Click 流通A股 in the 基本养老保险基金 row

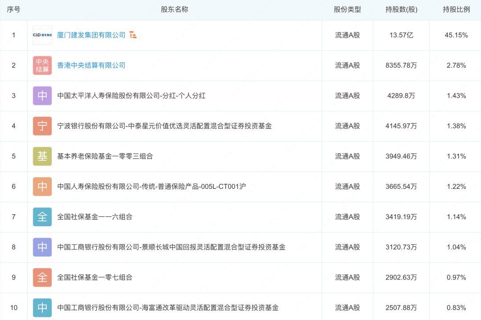pyautogui.click(x=347, y=156)
